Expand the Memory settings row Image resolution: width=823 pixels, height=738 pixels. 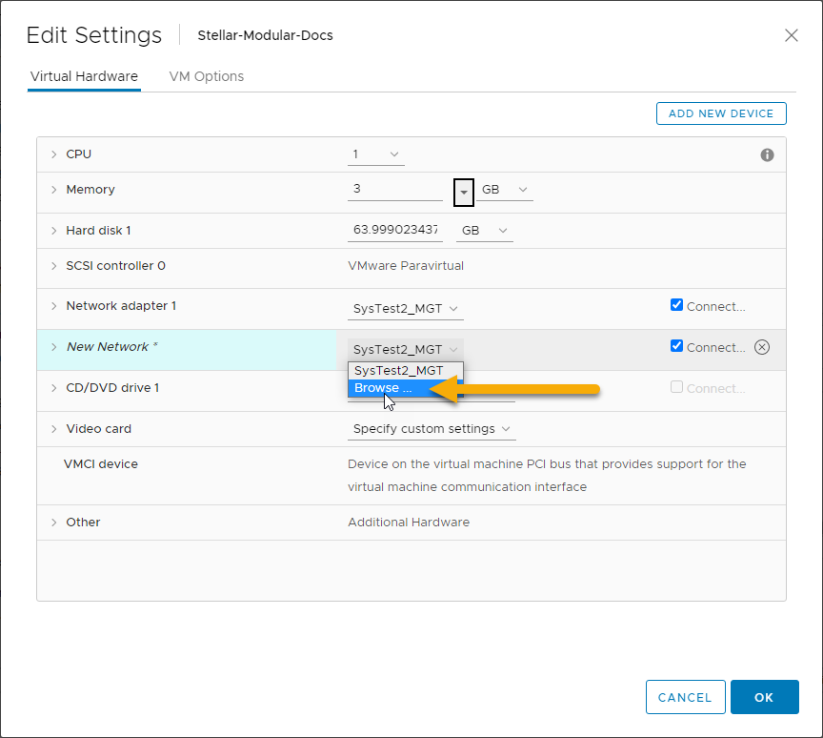coord(54,190)
